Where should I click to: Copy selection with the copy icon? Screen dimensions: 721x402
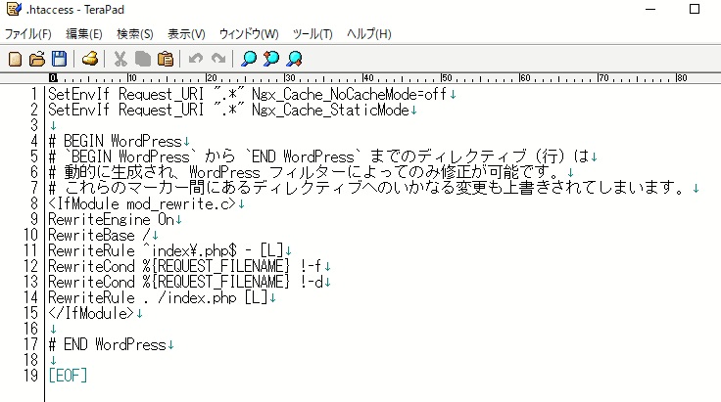pyautogui.click(x=143, y=59)
